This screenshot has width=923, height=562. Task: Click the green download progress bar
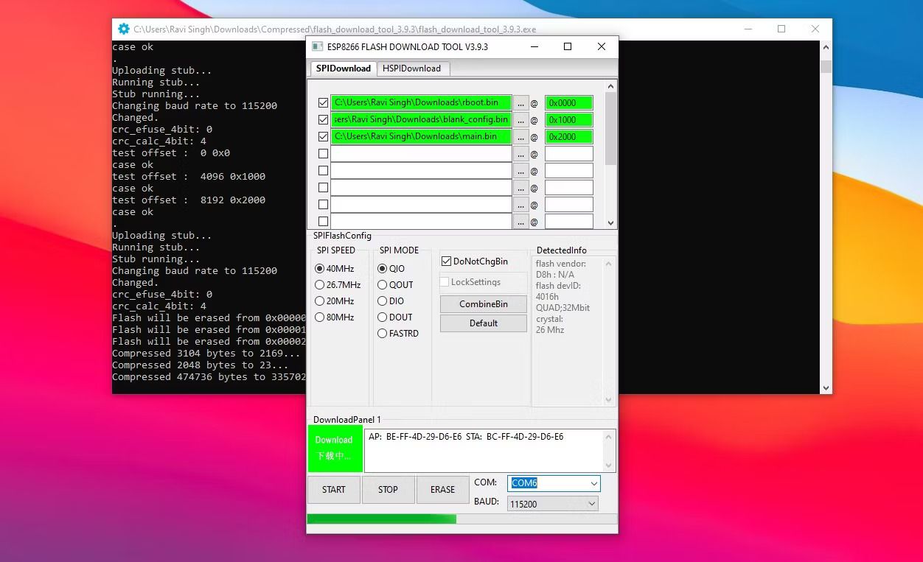(x=381, y=519)
